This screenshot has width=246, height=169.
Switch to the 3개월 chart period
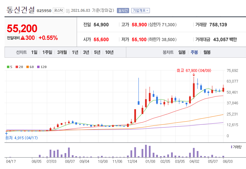click(62, 52)
